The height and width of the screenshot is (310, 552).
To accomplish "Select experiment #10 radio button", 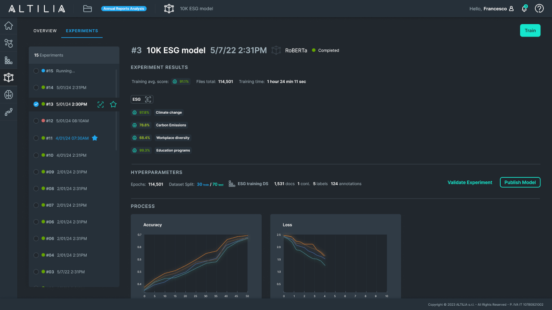I will [x=36, y=155].
